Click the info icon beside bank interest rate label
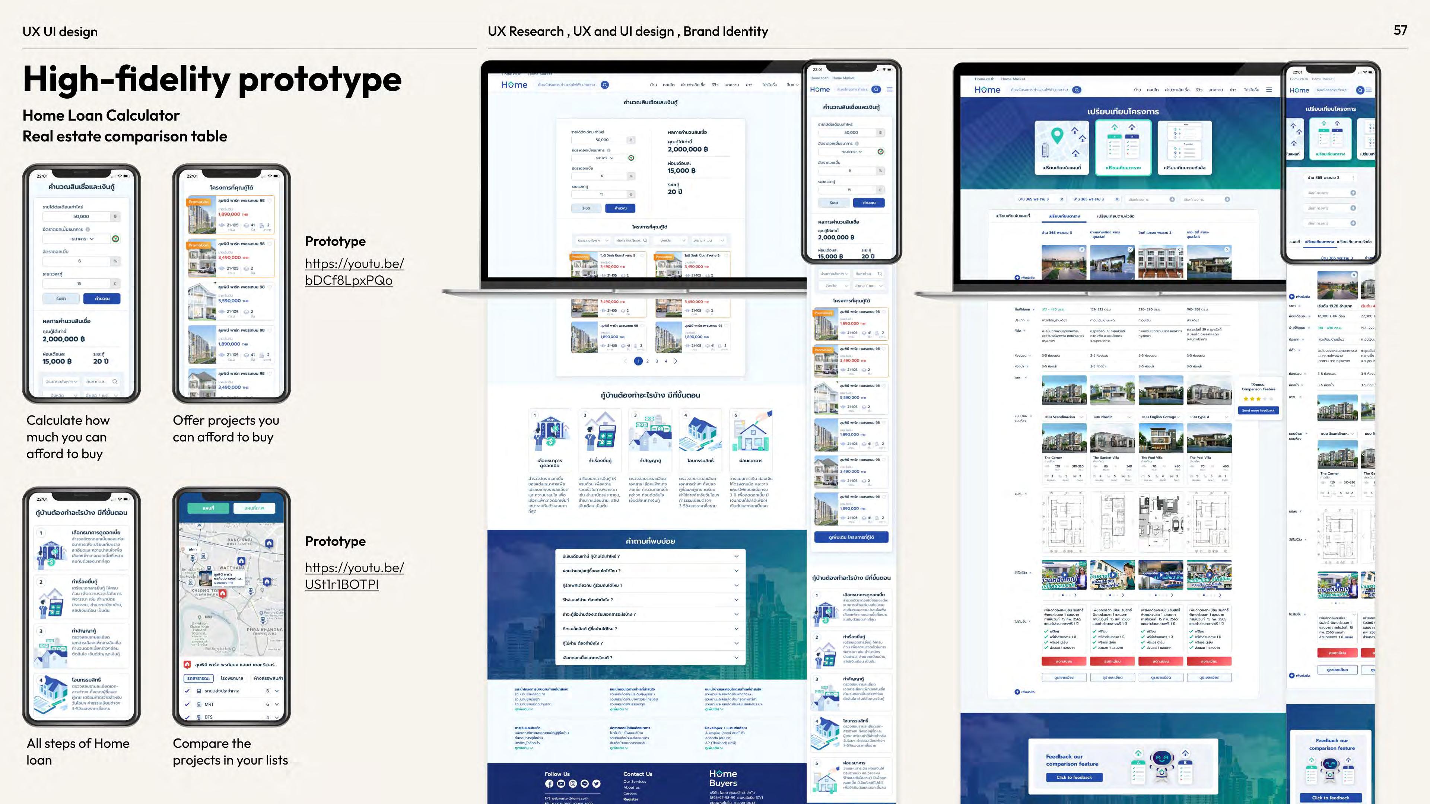 (x=608, y=150)
